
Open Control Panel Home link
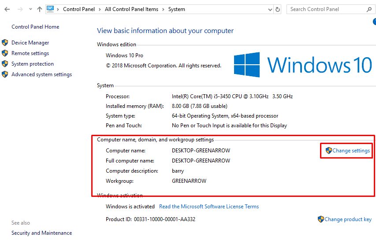35,27
